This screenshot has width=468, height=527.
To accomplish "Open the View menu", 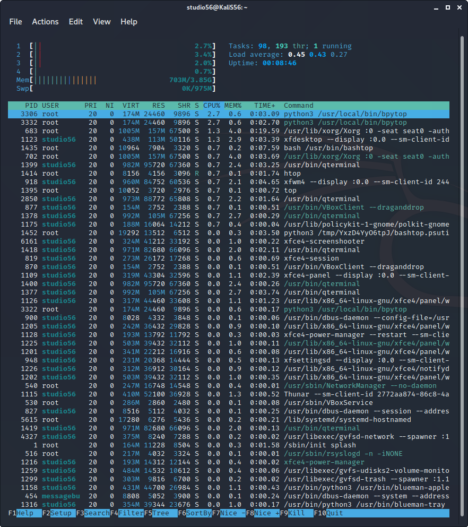I will coord(101,22).
